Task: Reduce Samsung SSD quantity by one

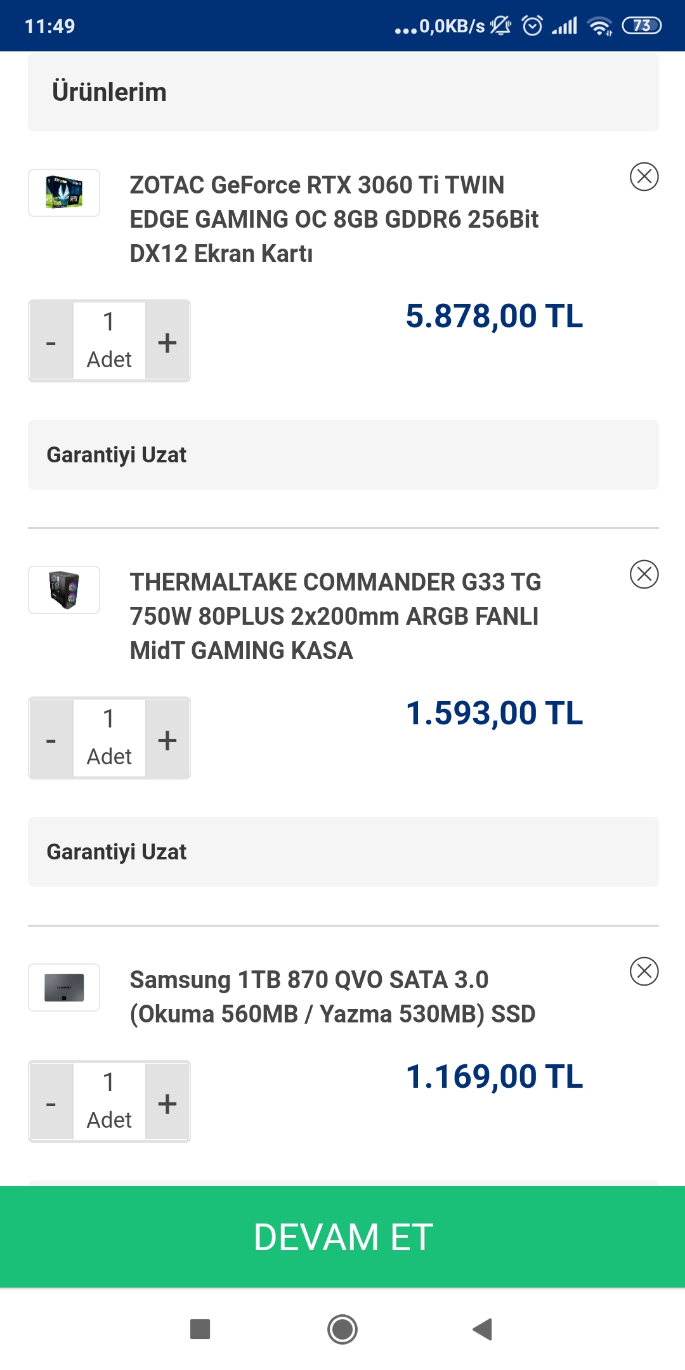Action: point(51,1103)
